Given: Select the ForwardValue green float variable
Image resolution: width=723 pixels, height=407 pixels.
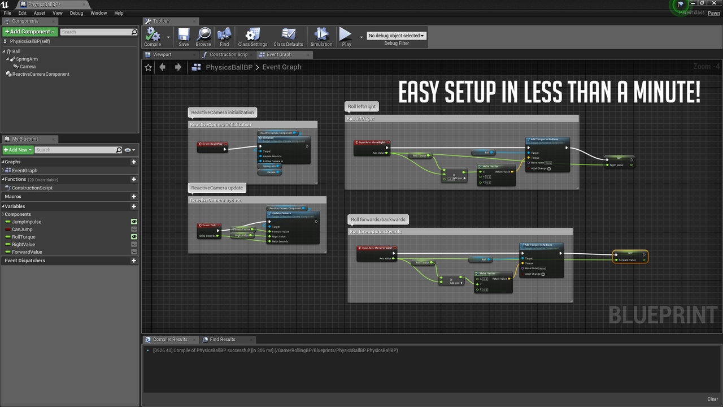Looking at the screenshot, I should [x=27, y=252].
